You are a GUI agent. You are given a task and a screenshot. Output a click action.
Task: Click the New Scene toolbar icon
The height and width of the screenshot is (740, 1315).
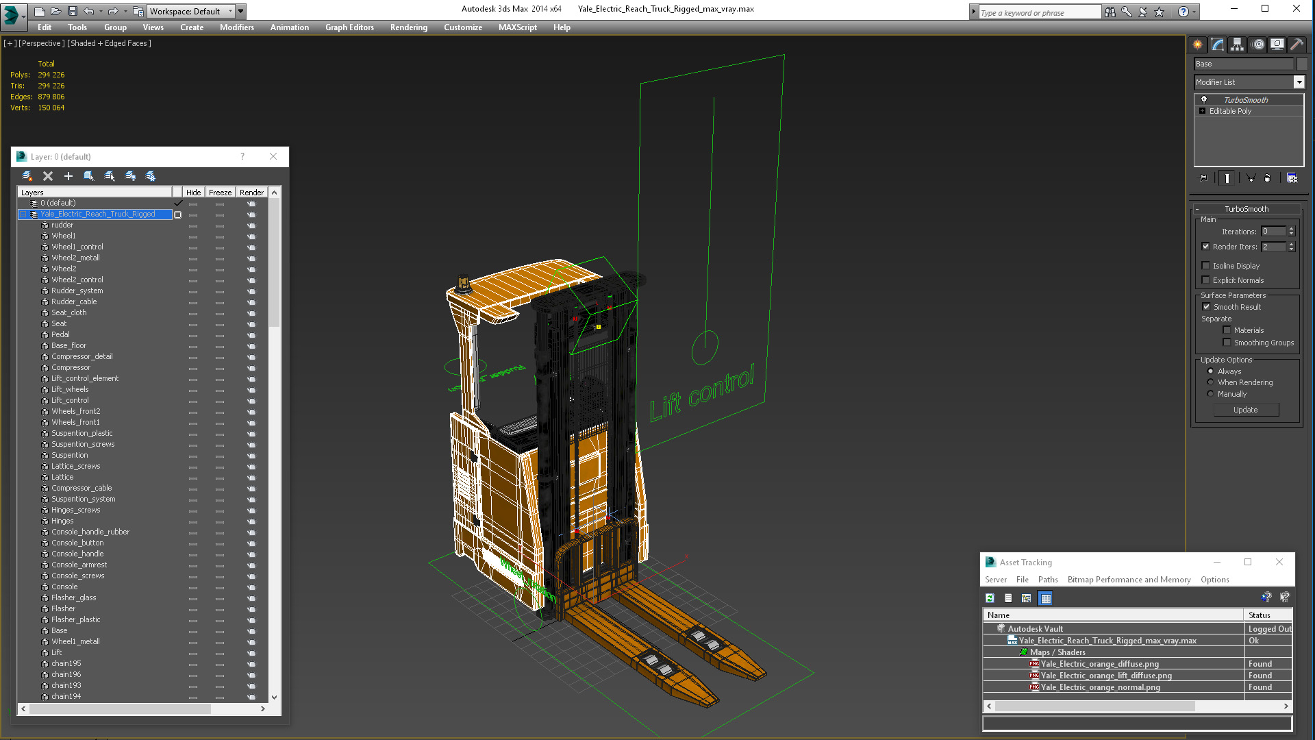[39, 11]
